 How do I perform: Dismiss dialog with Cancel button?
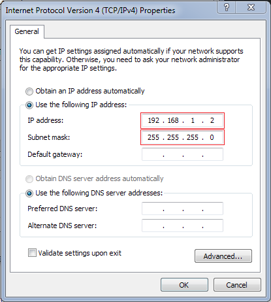237,285
